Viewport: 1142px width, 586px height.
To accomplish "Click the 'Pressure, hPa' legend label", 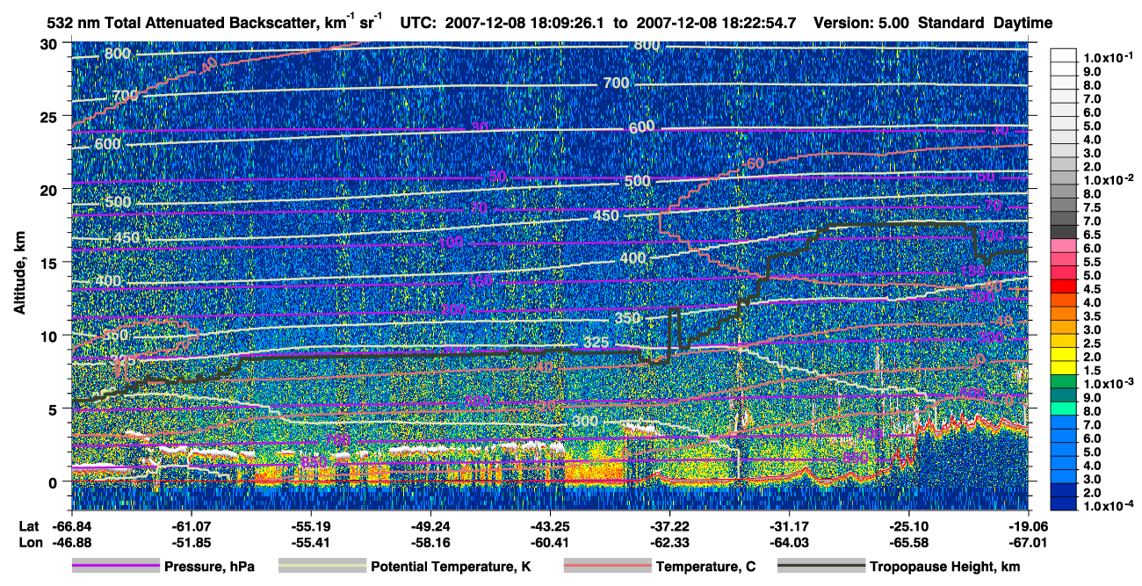I will (x=209, y=567).
